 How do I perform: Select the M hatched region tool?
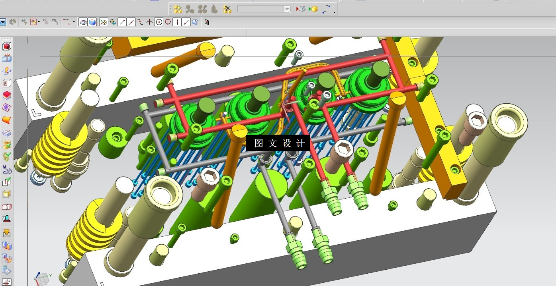pyautogui.click(x=7, y=170)
